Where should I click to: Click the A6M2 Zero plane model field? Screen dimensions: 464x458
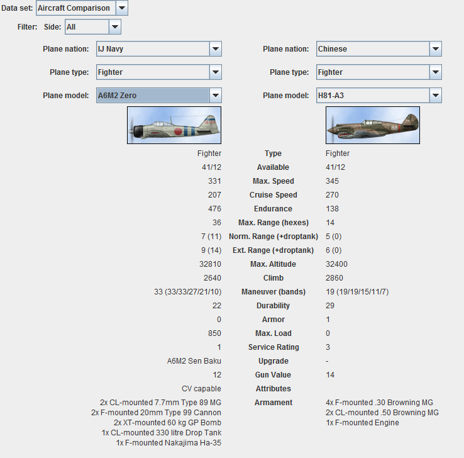pos(153,96)
